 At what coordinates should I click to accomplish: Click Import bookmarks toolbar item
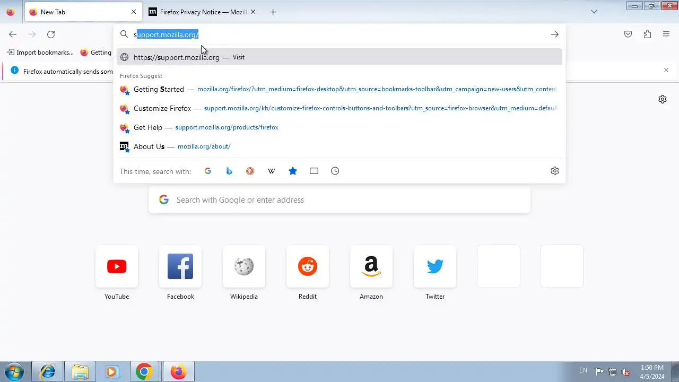point(40,53)
